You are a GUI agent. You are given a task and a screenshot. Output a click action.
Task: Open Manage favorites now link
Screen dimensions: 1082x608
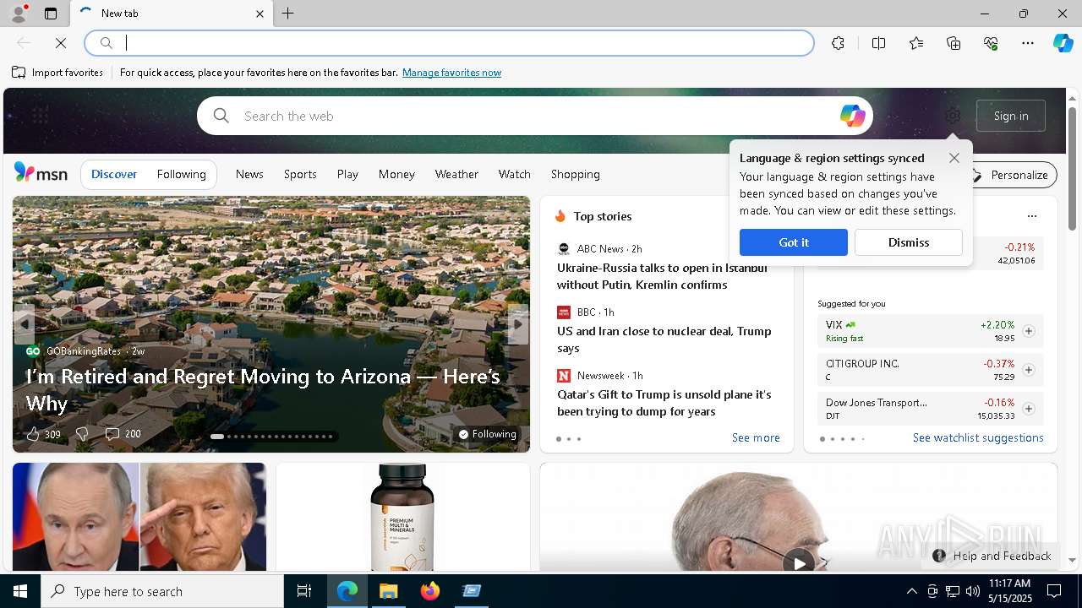(452, 73)
